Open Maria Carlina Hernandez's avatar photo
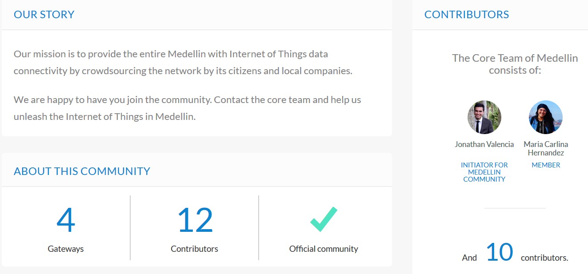This screenshot has height=274, width=588. tap(546, 117)
